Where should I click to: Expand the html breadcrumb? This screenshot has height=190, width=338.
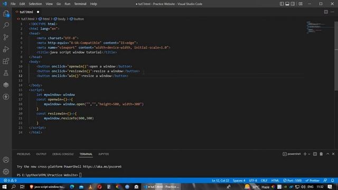44,19
